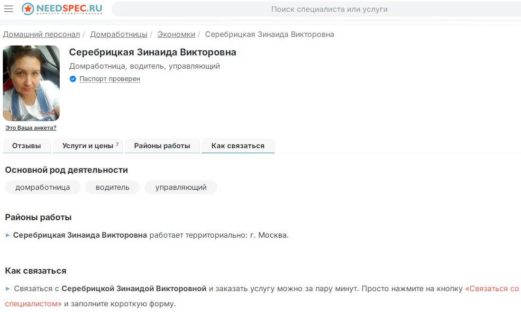The image size is (521, 312).
Task: Click the search field for specialists
Action: point(316,9)
